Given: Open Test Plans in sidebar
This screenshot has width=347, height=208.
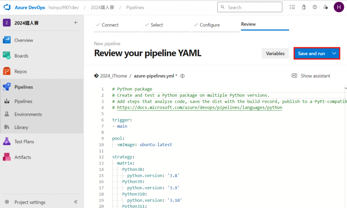Looking at the screenshot, I should coord(24,141).
